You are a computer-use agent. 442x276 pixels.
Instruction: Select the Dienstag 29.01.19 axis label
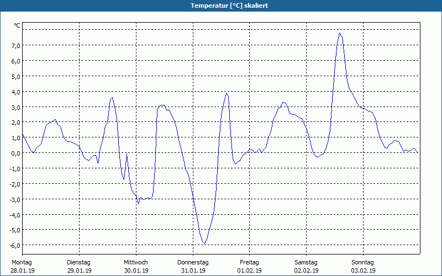coord(79,267)
